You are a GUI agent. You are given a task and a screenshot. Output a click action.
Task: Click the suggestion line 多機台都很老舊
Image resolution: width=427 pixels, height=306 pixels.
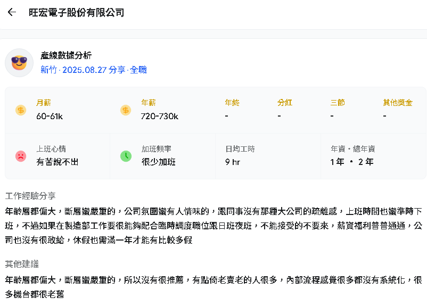tap(35, 294)
